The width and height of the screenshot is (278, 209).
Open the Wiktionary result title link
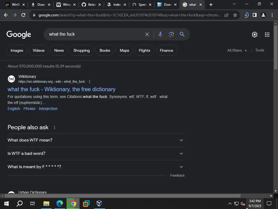(62, 89)
